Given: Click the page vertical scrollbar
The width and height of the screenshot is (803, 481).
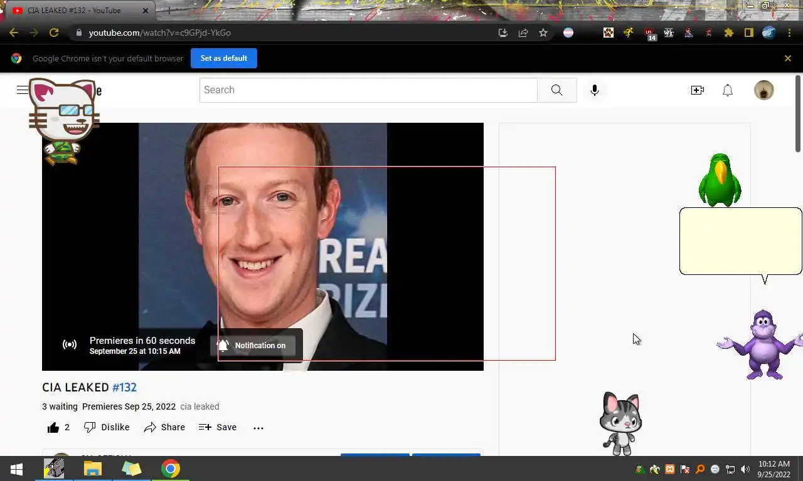Looking at the screenshot, I should click(x=798, y=113).
